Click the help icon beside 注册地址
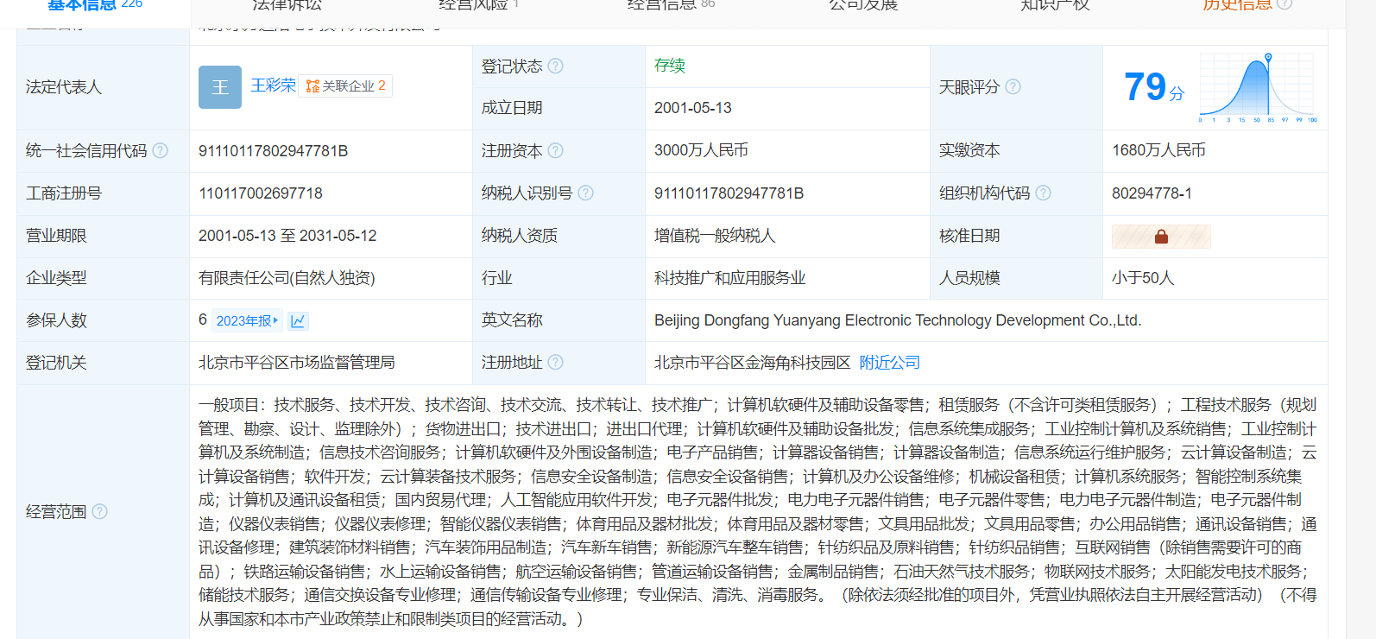Viewport: 1376px width, 639px height. pyautogui.click(x=556, y=362)
